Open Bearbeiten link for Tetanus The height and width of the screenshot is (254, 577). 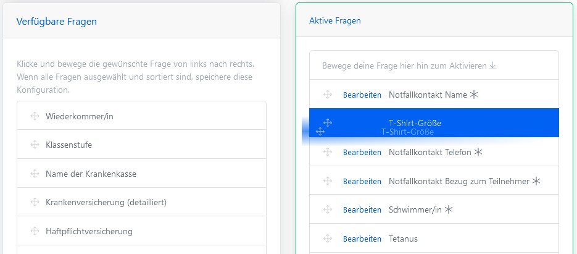click(x=362, y=239)
